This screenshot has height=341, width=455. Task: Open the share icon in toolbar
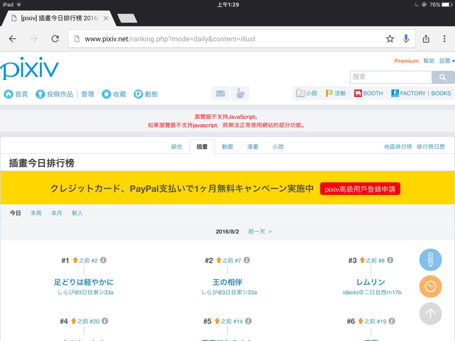click(426, 39)
